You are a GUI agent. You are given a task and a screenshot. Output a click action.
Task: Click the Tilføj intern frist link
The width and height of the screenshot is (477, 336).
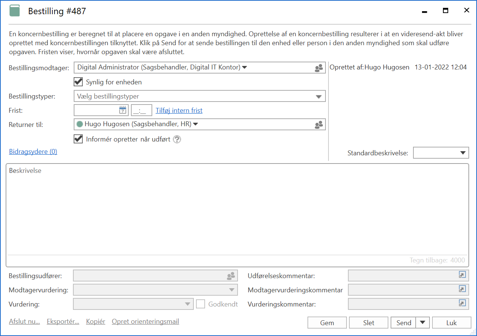[x=179, y=111]
